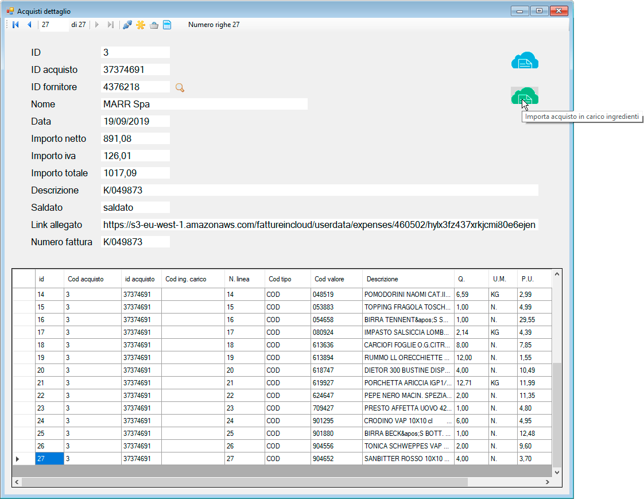Click the Descrizione field above Saldato
This screenshot has height=499, width=644.
pos(320,190)
